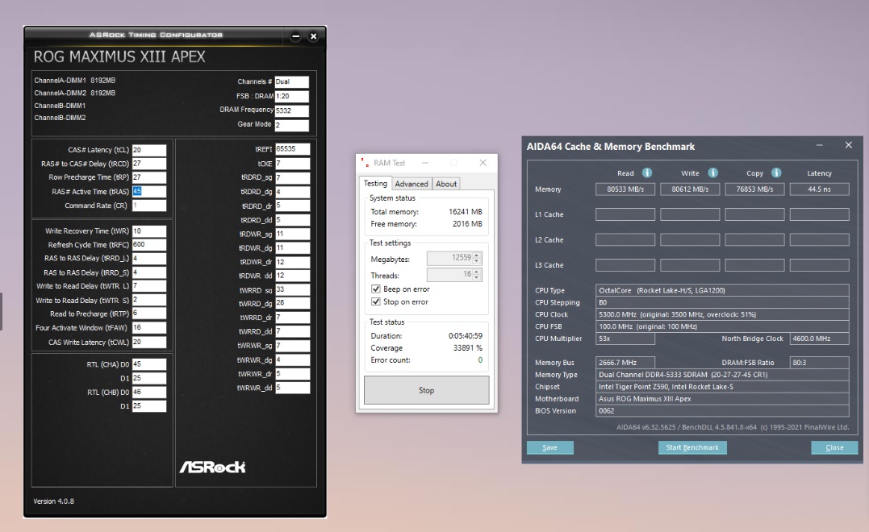The height and width of the screenshot is (532, 869).
Task: Click the RAM Test title bar app icon
Action: tap(365, 162)
